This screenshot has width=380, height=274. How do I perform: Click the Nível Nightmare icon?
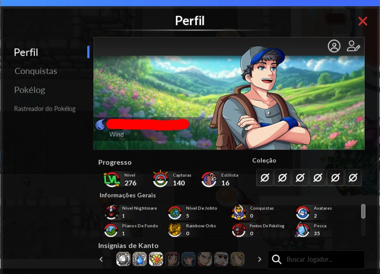click(111, 212)
